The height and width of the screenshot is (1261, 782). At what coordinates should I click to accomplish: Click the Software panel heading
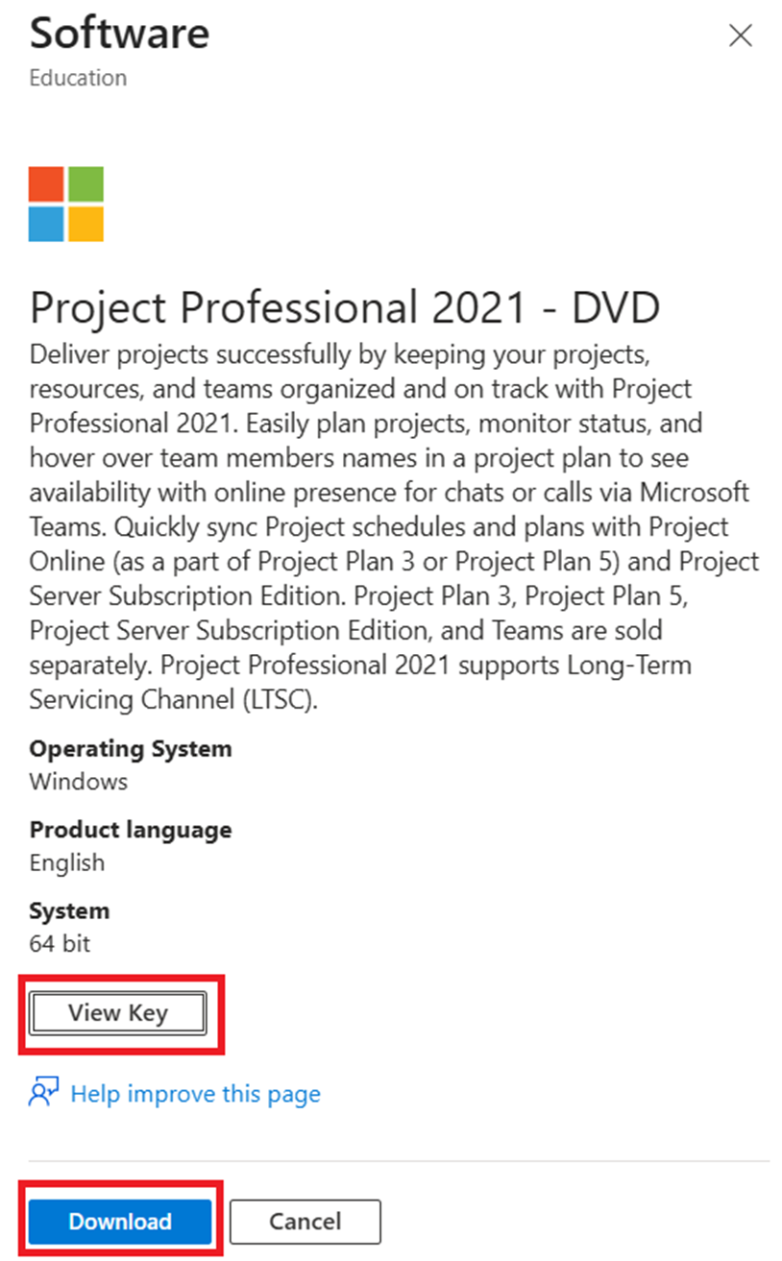tap(119, 33)
